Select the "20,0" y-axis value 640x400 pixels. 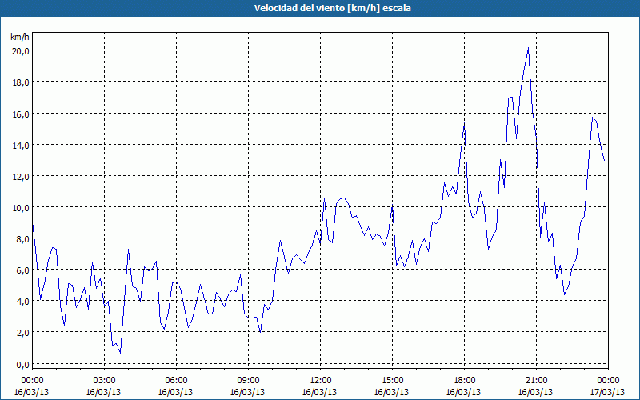(19, 51)
